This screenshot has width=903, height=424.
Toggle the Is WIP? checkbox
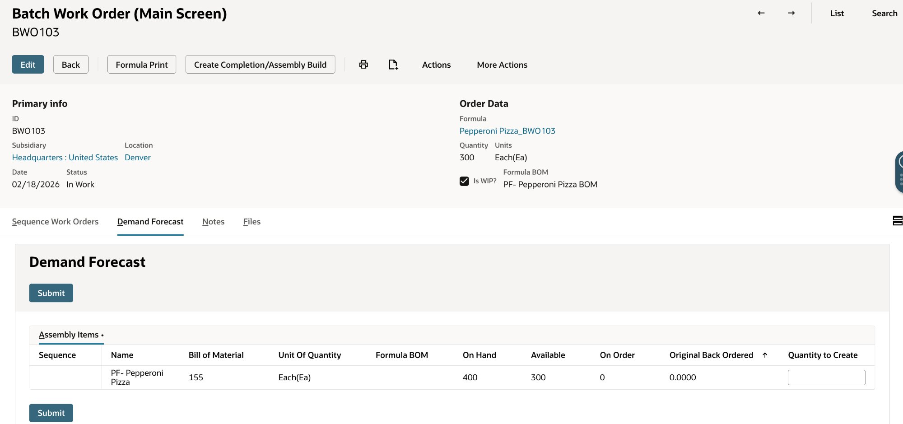(x=464, y=181)
